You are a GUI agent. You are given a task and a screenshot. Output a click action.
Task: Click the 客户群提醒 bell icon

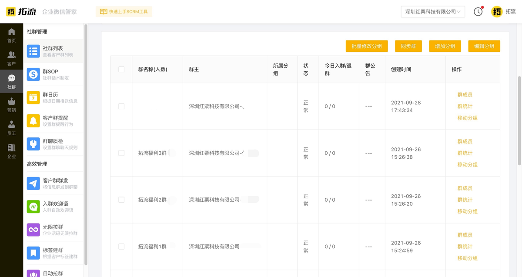[33, 121]
